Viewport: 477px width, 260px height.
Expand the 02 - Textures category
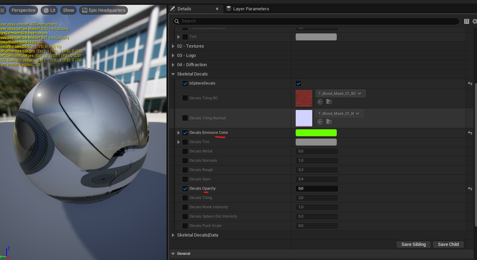173,46
